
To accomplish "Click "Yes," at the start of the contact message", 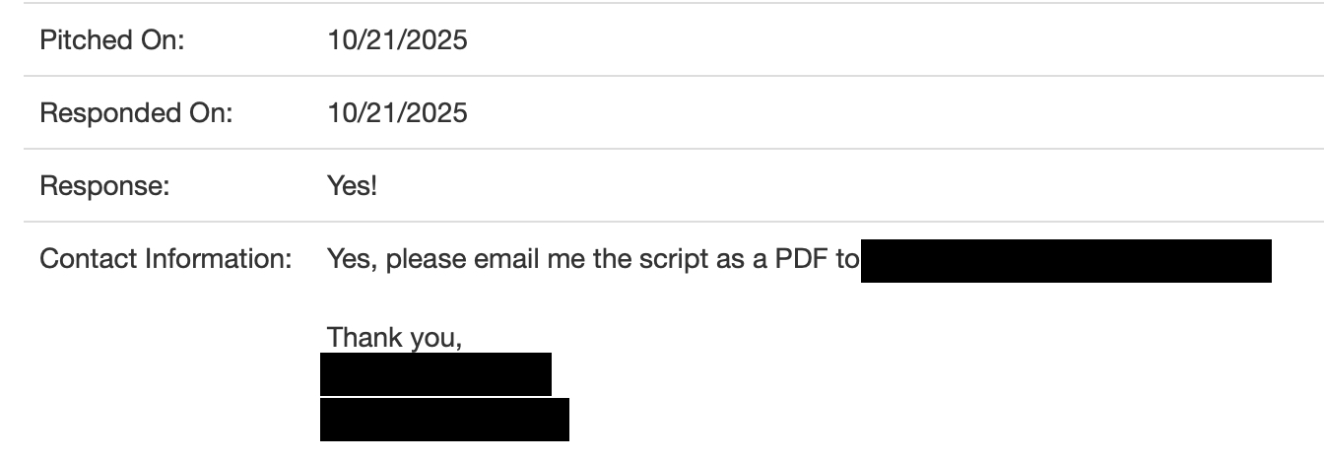I will click(351, 260).
